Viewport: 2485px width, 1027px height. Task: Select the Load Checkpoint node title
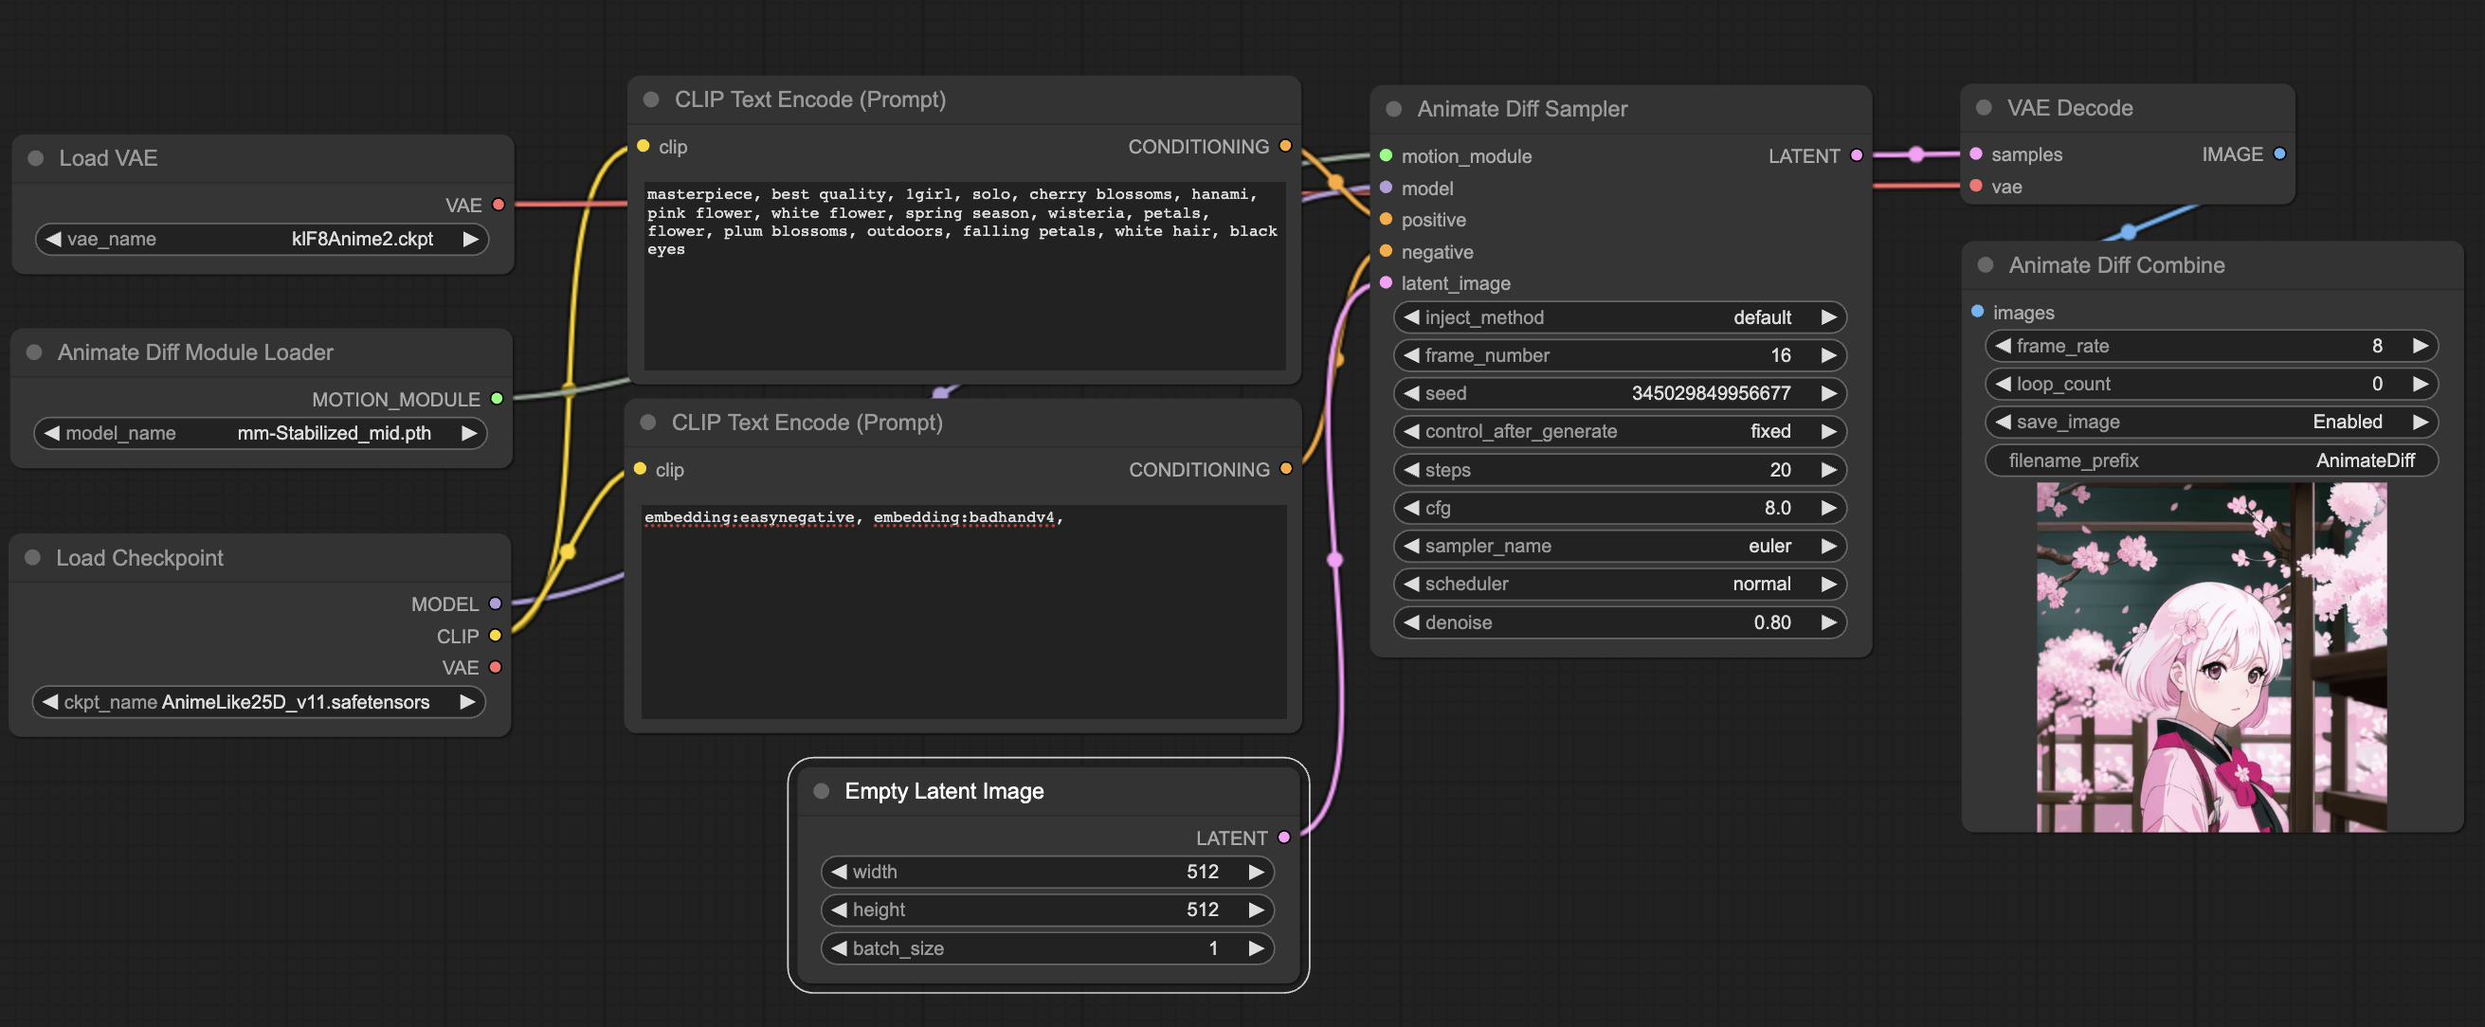pos(140,557)
